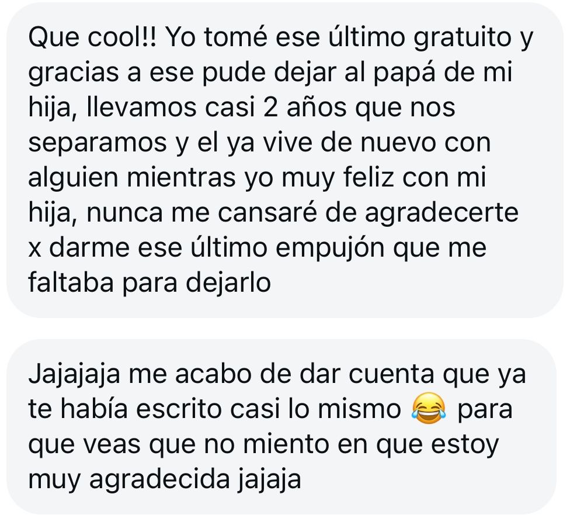Click the words 'Que cool!!' in first message
Image resolution: width=570 pixels, height=518 pixels.
(x=92, y=37)
